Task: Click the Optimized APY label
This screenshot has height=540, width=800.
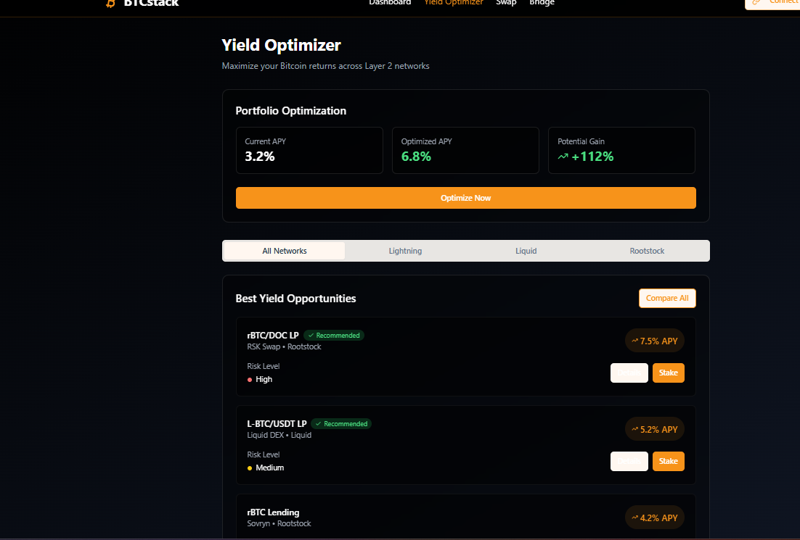Action: tap(427, 141)
